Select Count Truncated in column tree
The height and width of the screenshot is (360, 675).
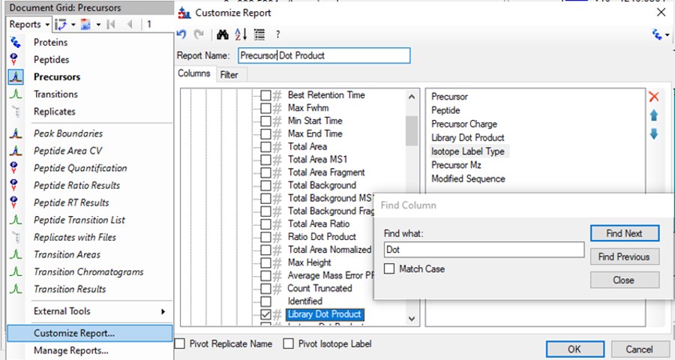click(319, 289)
